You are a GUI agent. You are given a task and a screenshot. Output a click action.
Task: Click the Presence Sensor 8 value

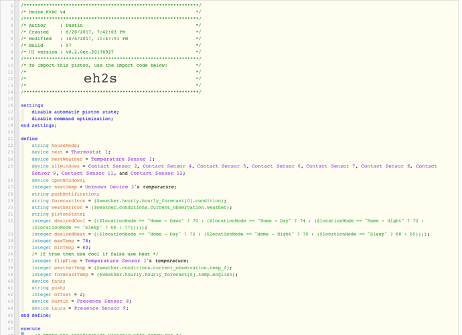point(102,301)
